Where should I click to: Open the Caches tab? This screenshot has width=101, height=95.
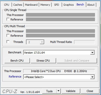[18, 5]
